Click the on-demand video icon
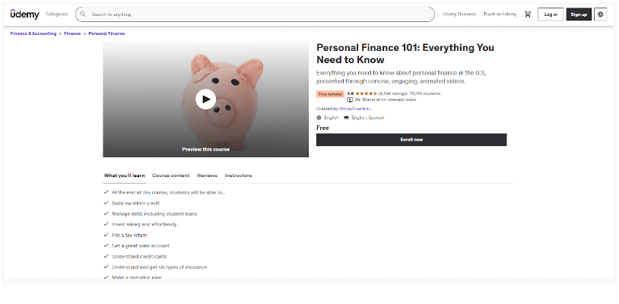The width and height of the screenshot is (619, 304). (x=350, y=100)
